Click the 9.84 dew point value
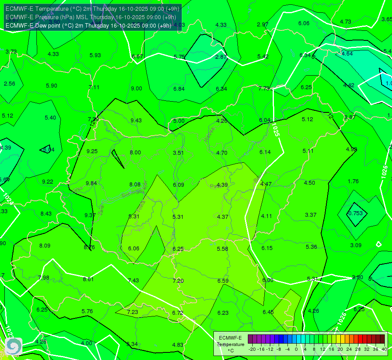The width and height of the screenshot is (392, 360). click(x=91, y=183)
